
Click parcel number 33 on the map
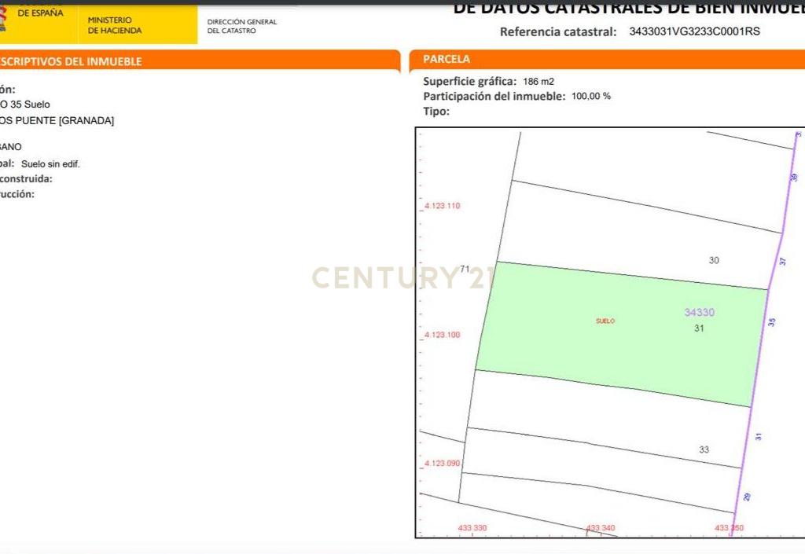click(x=704, y=449)
